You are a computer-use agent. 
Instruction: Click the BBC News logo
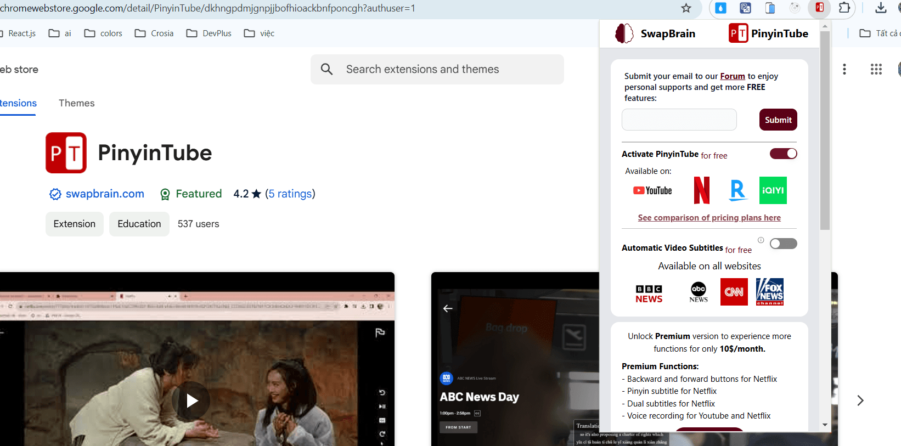[x=649, y=294]
